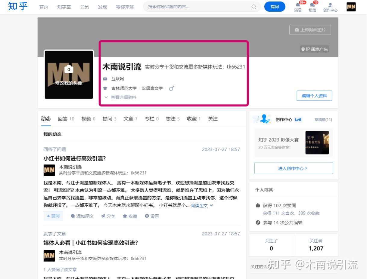Open question 小红书如何进行高效引流?
367x279 pixels.
pos(75,159)
